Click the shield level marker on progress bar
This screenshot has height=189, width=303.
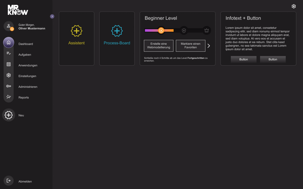(184, 31)
